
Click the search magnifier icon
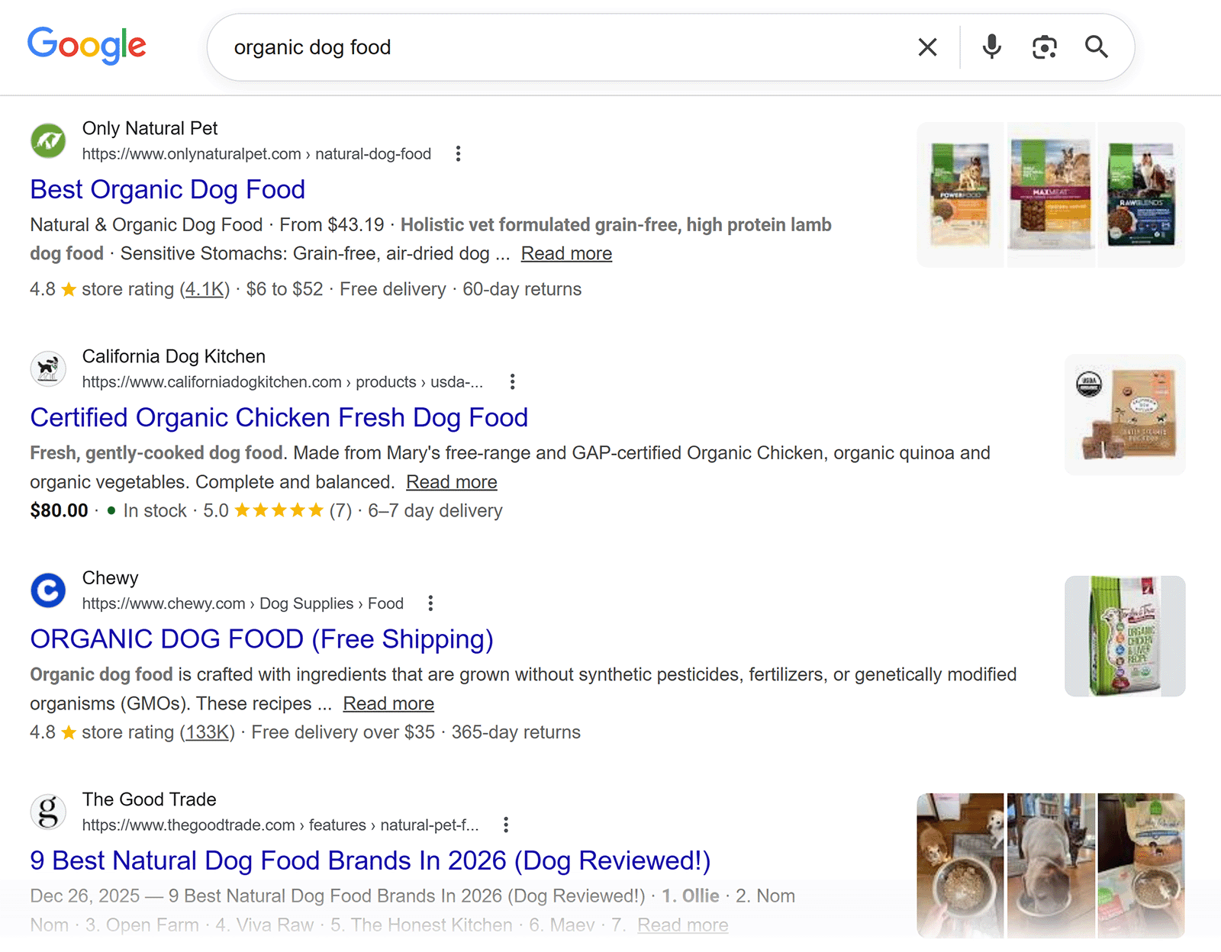(1097, 47)
